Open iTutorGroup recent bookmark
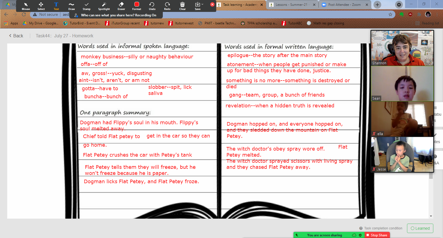 coord(123,23)
